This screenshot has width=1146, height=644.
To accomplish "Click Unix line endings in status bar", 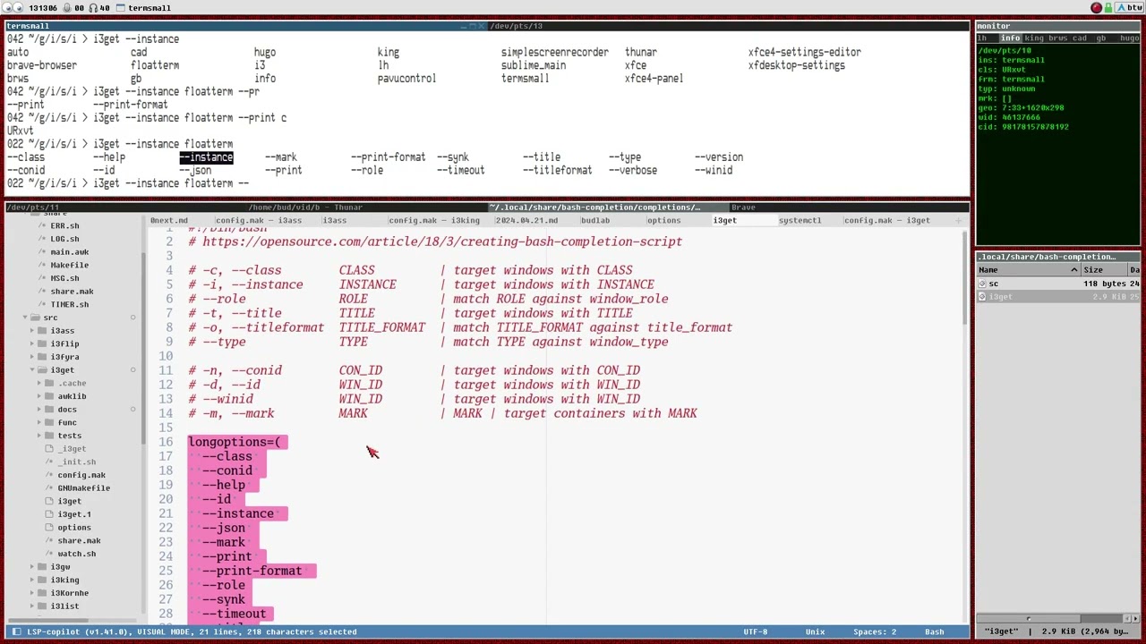I will point(815,631).
